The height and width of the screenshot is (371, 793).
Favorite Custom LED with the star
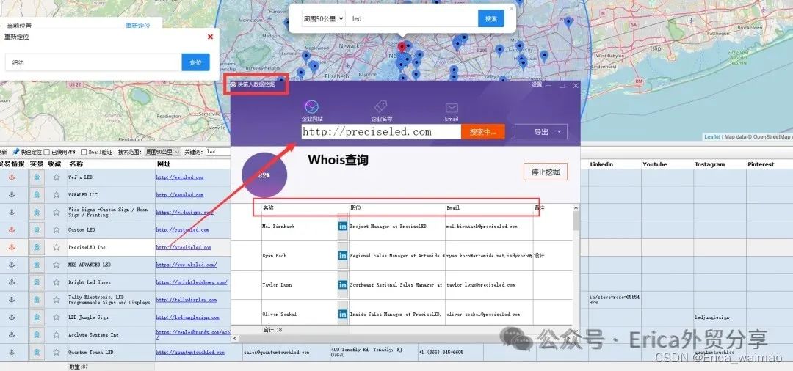56,229
